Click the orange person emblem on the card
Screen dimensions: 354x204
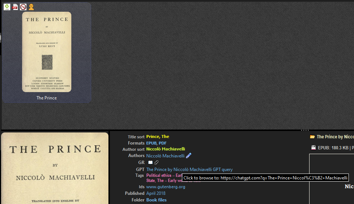(x=31, y=7)
